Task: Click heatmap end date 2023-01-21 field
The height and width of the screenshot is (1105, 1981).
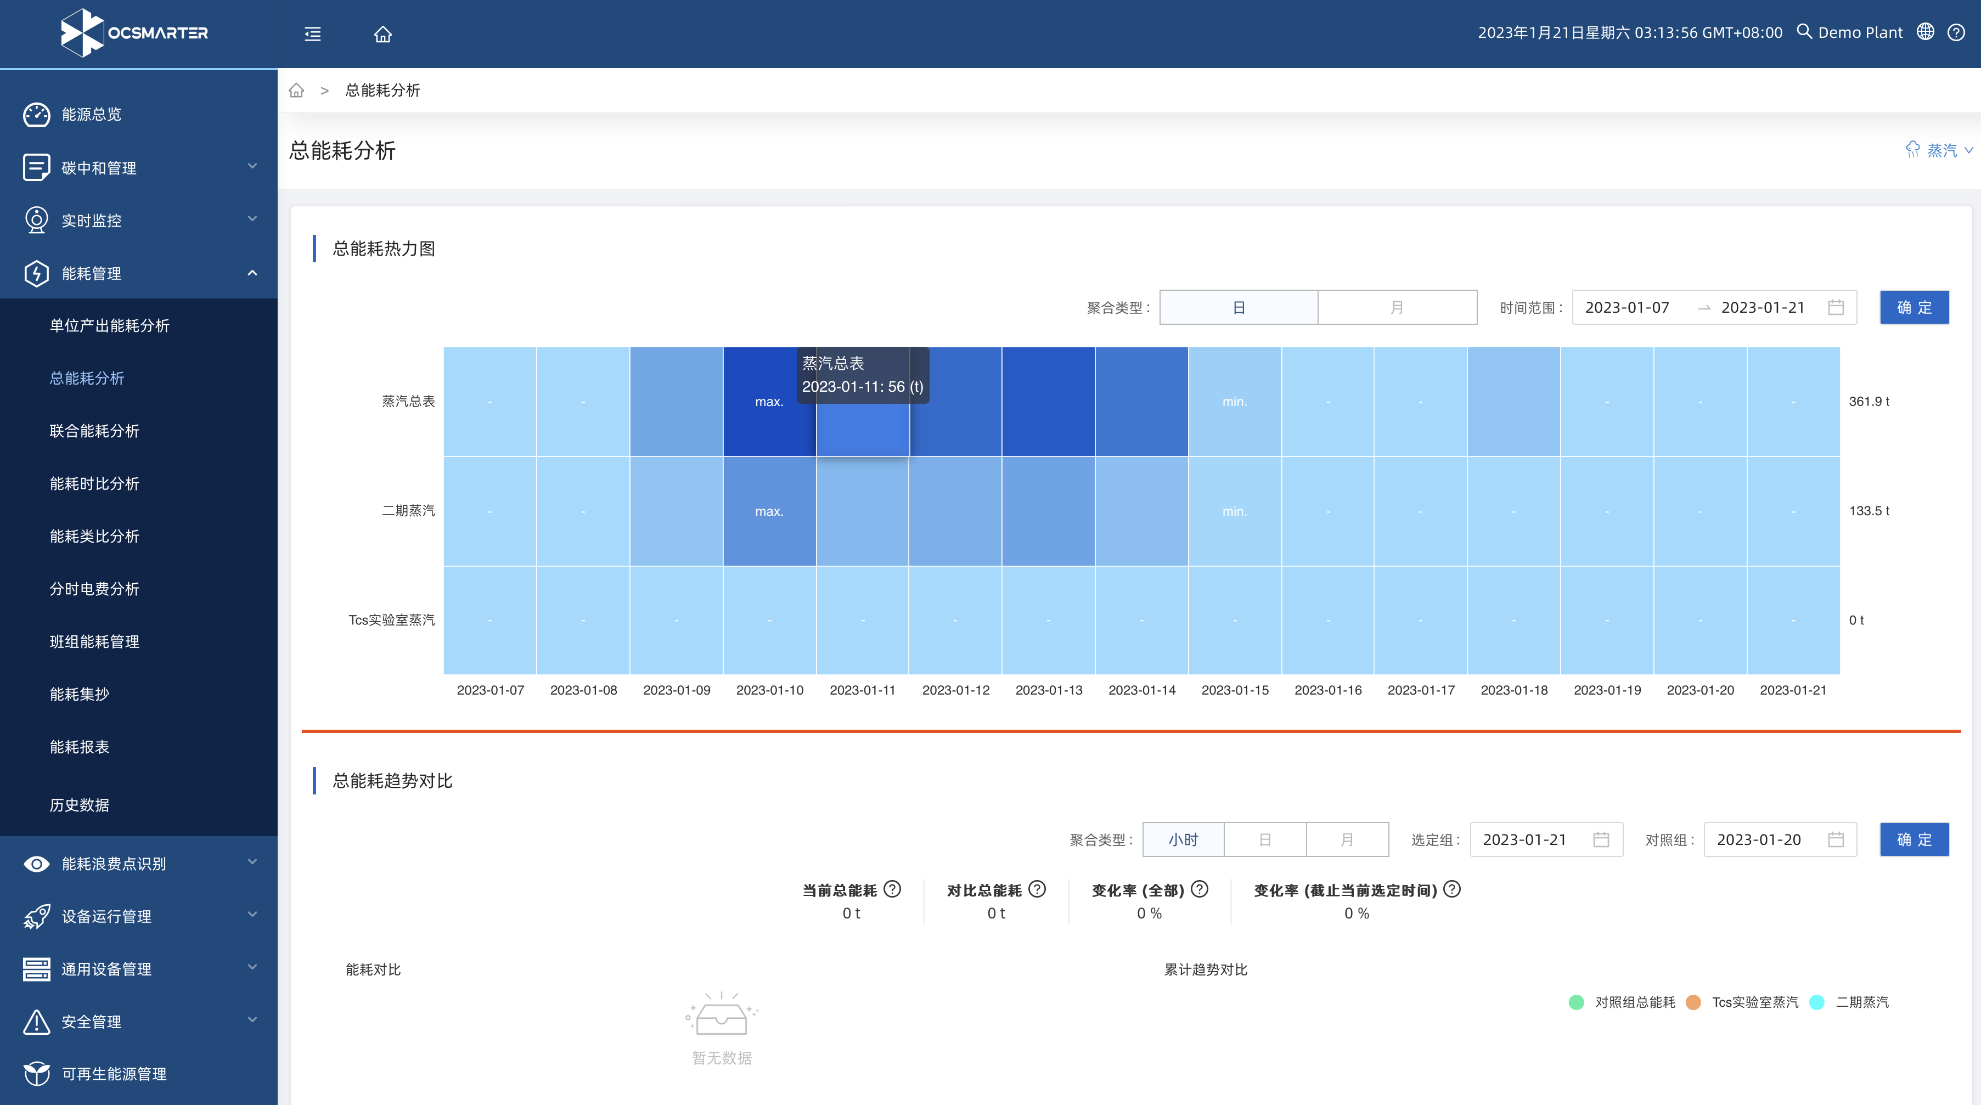Action: click(x=1763, y=308)
